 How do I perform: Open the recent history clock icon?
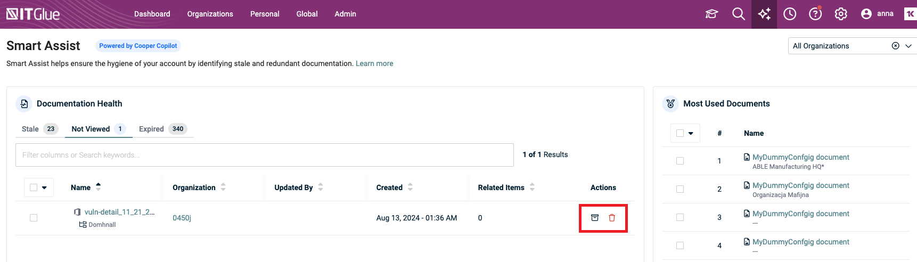click(790, 14)
